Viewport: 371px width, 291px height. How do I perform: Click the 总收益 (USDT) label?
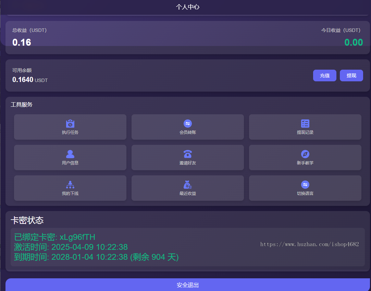[x=29, y=30]
